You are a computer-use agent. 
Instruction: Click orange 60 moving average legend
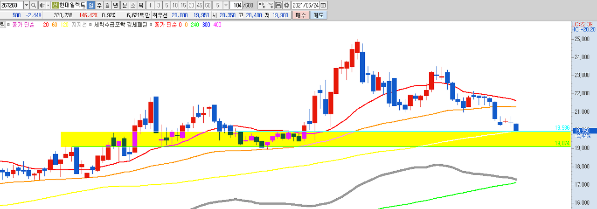click(x=55, y=25)
